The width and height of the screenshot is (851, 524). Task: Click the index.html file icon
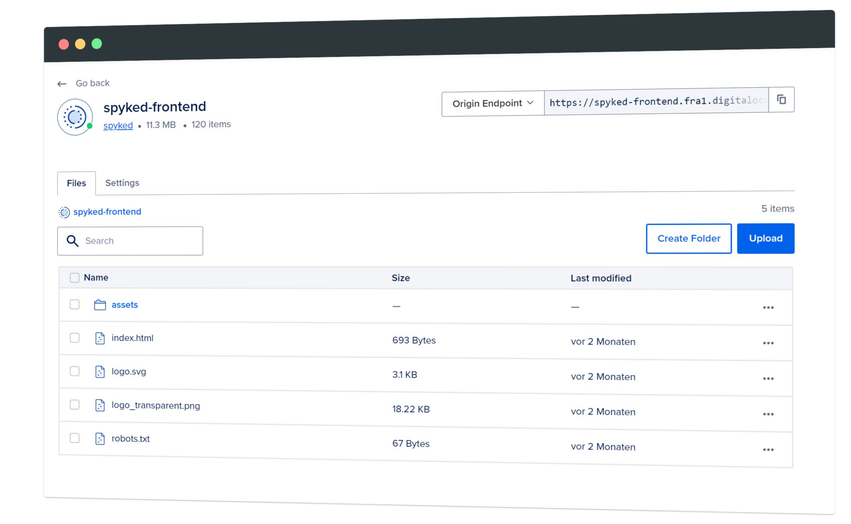click(x=100, y=338)
